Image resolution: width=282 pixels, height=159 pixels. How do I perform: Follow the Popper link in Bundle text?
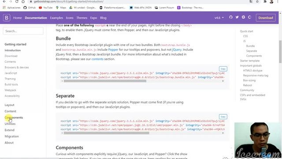[x=113, y=49]
